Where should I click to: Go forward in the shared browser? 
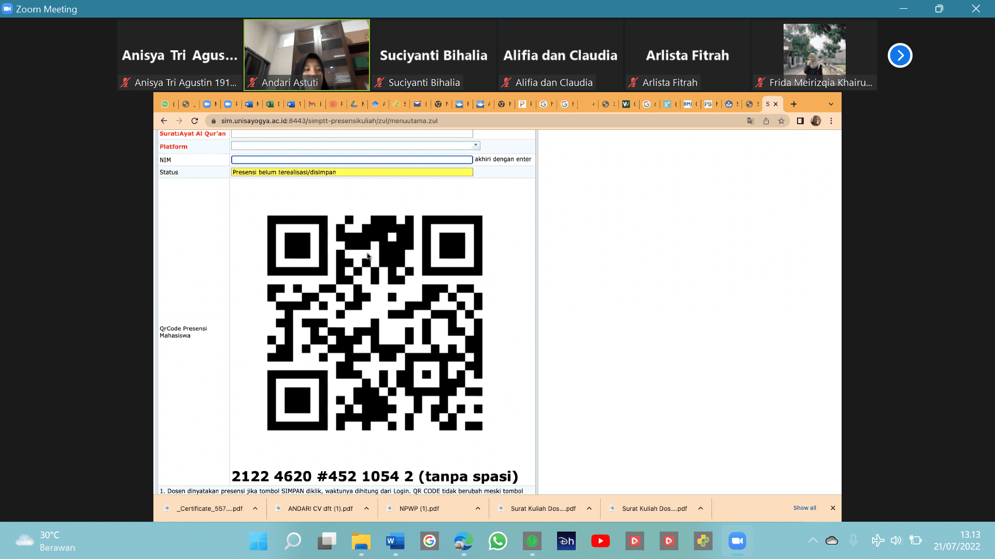[x=179, y=121]
